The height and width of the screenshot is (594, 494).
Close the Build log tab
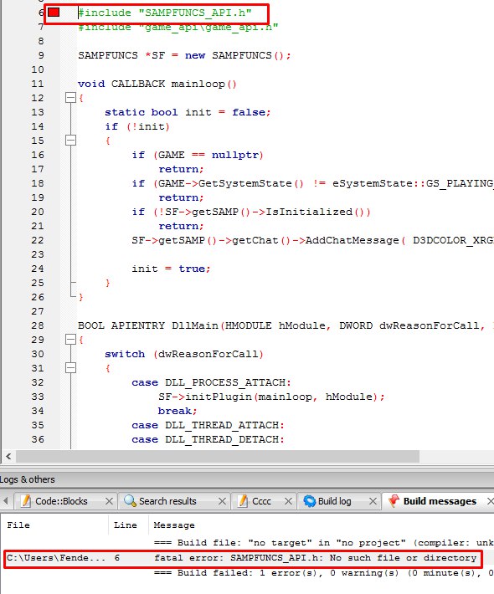click(x=373, y=501)
